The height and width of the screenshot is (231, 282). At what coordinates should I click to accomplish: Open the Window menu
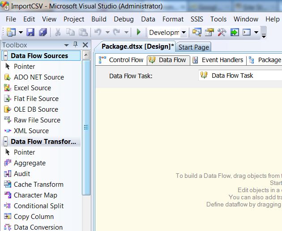246,19
